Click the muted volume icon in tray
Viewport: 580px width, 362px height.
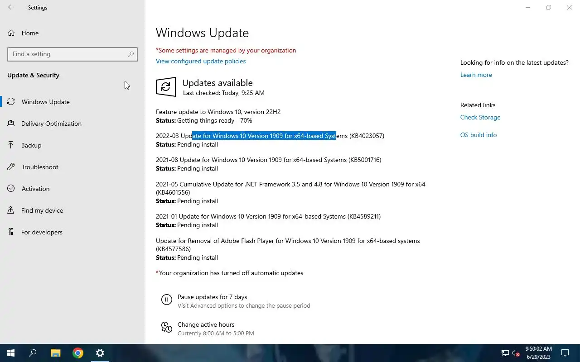(x=516, y=353)
